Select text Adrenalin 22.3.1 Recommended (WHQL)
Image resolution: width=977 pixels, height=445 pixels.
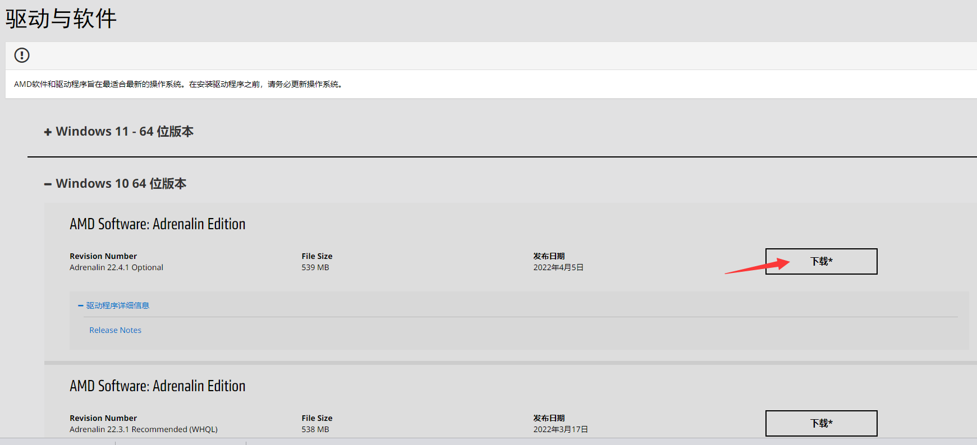(144, 429)
